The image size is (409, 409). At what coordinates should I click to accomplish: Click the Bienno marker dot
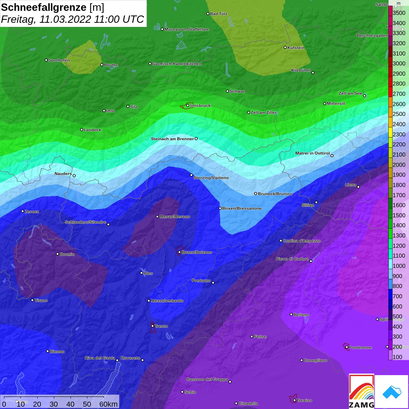48,351
